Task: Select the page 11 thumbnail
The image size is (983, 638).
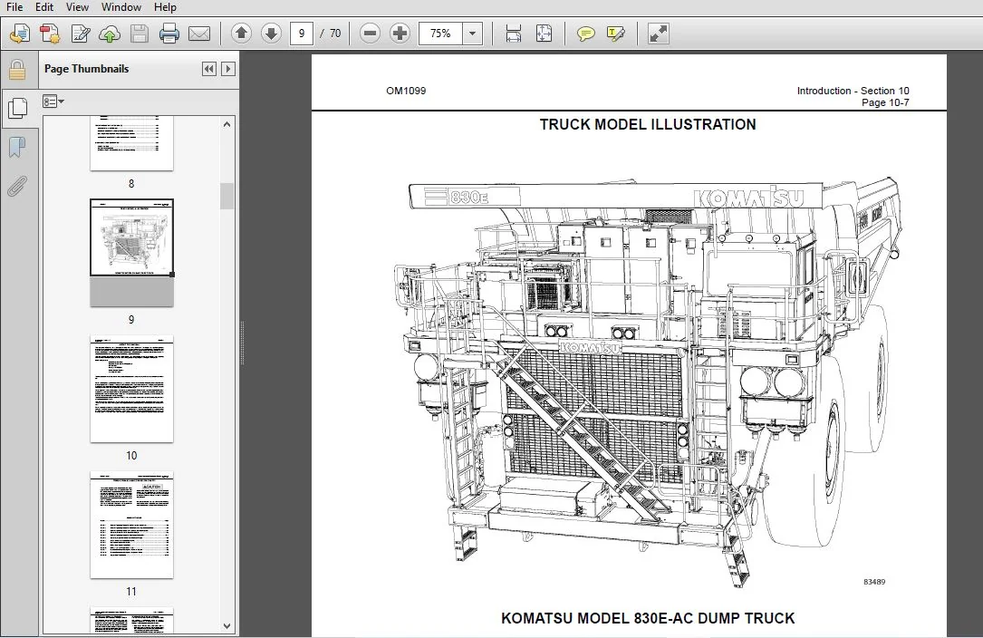Action: [131, 525]
